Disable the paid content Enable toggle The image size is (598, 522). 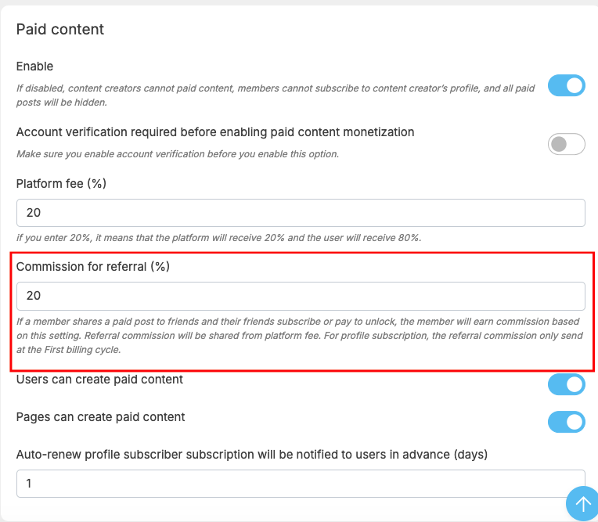point(567,85)
